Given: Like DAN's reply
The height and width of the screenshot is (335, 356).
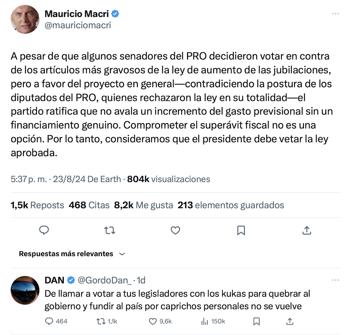Looking at the screenshot, I should (153, 321).
